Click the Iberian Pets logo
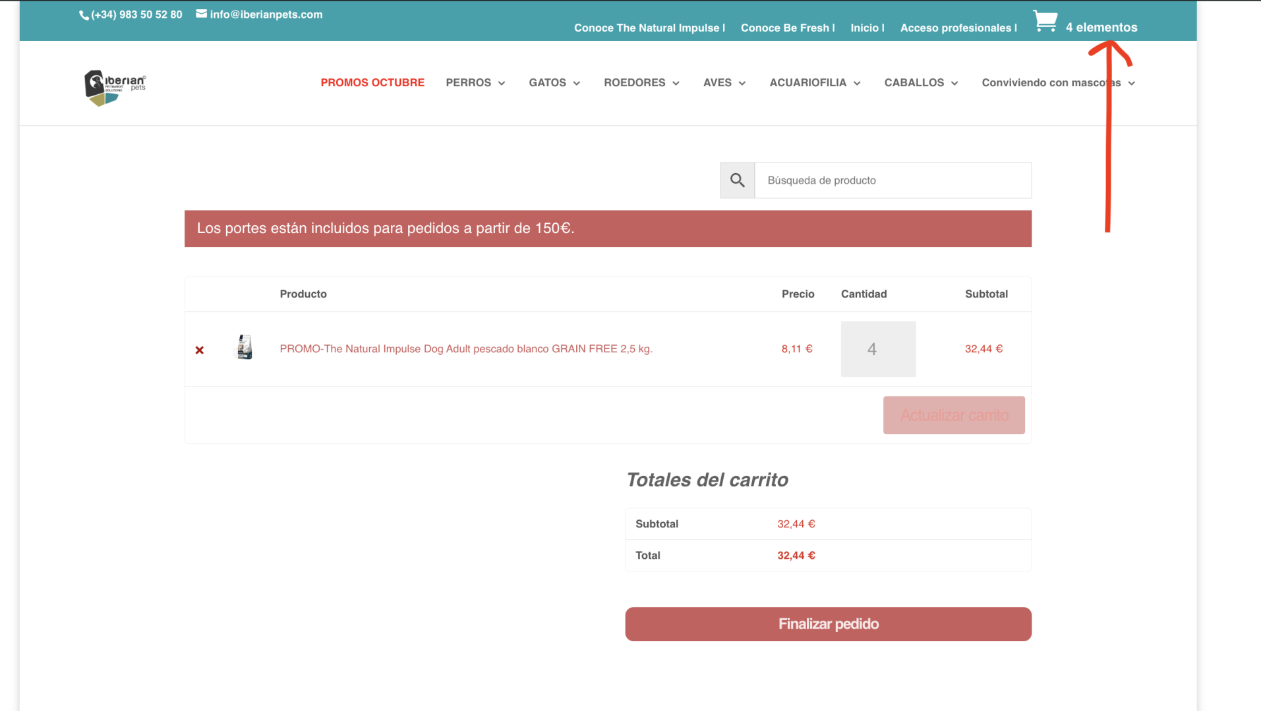1261x711 pixels. (115, 88)
